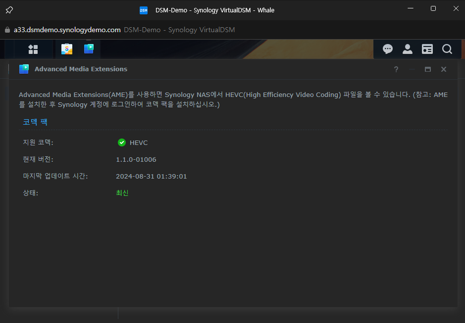Click the Advanced Media Extensions window logo
Image resolution: width=465 pixels, height=323 pixels.
(24, 69)
